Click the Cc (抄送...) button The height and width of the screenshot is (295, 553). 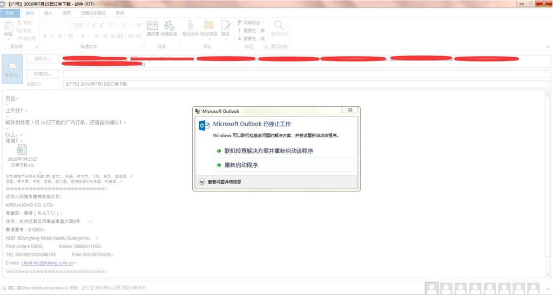tap(43, 74)
